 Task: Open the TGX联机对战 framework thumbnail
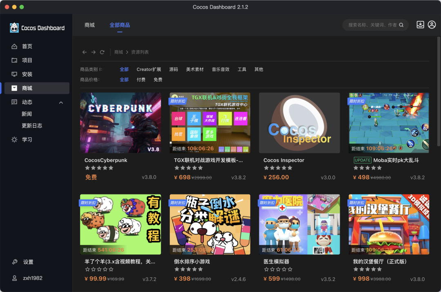(x=210, y=123)
